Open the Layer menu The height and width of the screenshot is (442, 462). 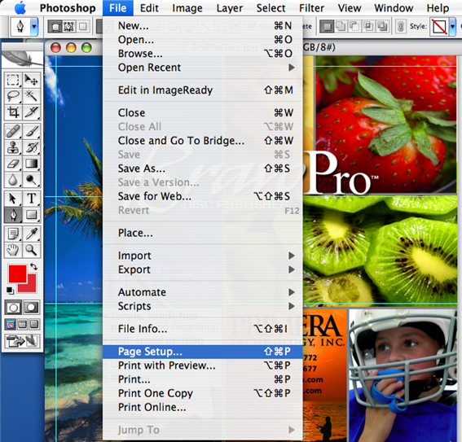pyautogui.click(x=230, y=8)
